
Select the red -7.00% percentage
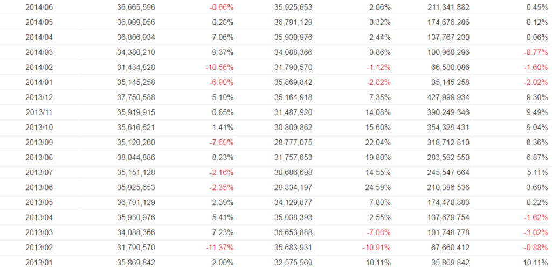tap(378, 232)
